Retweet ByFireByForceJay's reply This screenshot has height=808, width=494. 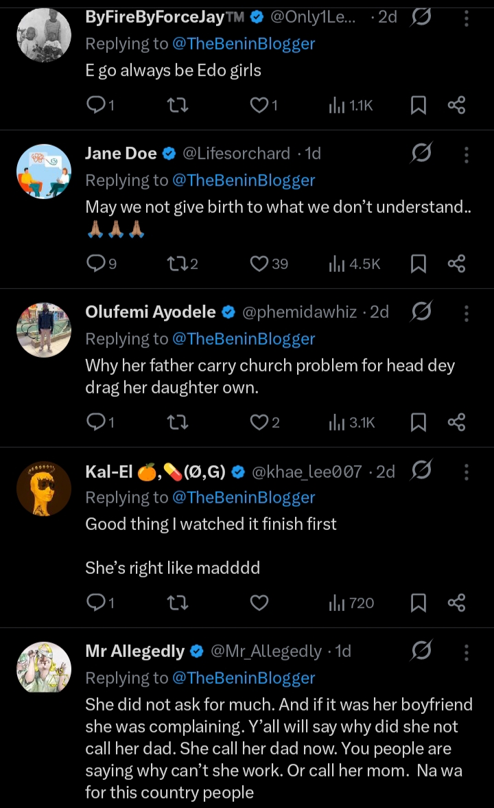click(x=178, y=105)
